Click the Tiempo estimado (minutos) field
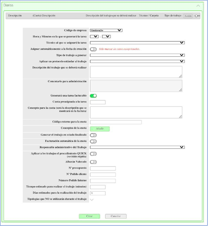 click(98, 187)
